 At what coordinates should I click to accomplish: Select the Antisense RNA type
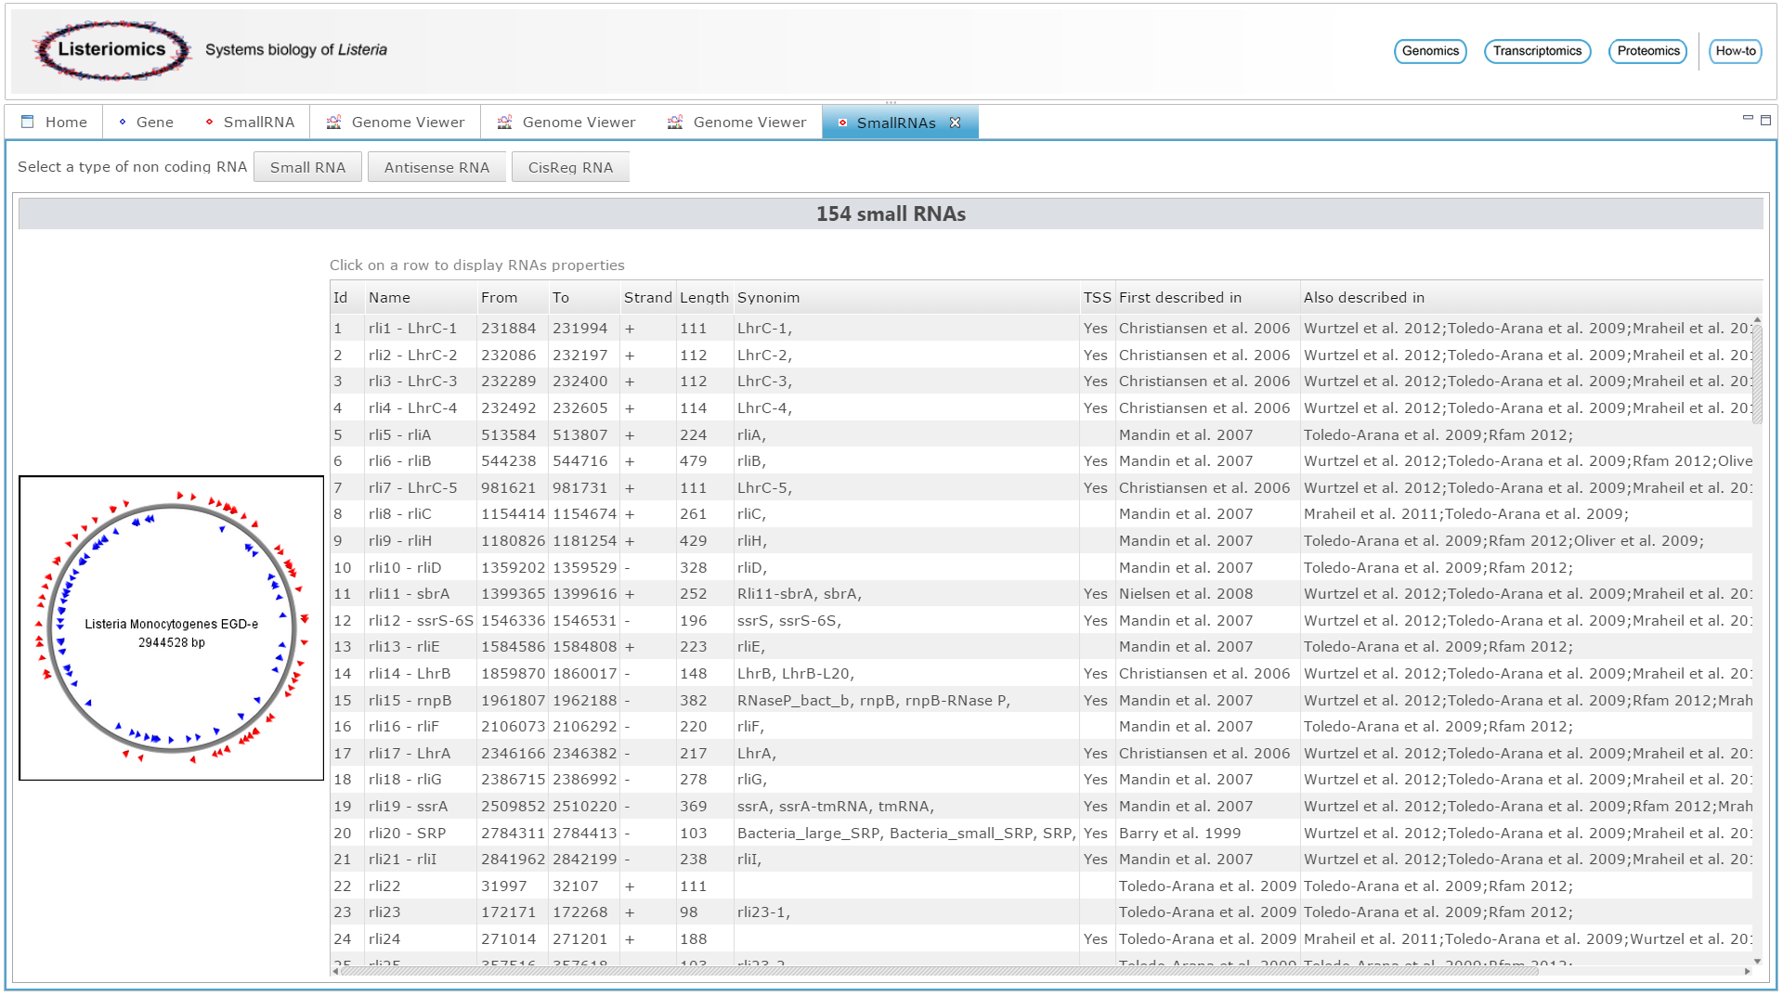tap(436, 167)
